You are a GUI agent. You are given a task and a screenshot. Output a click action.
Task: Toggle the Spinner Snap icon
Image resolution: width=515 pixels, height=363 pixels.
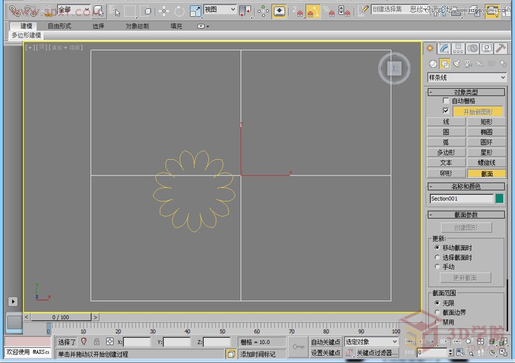pyautogui.click(x=344, y=11)
